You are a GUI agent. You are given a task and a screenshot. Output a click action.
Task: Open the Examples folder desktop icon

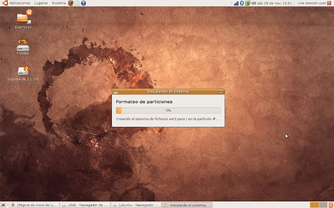(23, 19)
